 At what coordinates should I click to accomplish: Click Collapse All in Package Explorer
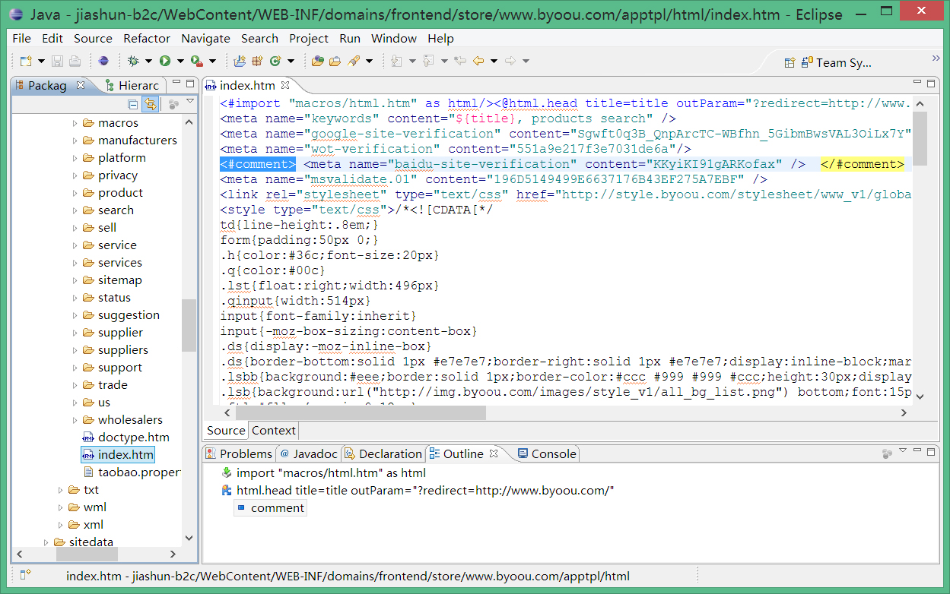[133, 104]
